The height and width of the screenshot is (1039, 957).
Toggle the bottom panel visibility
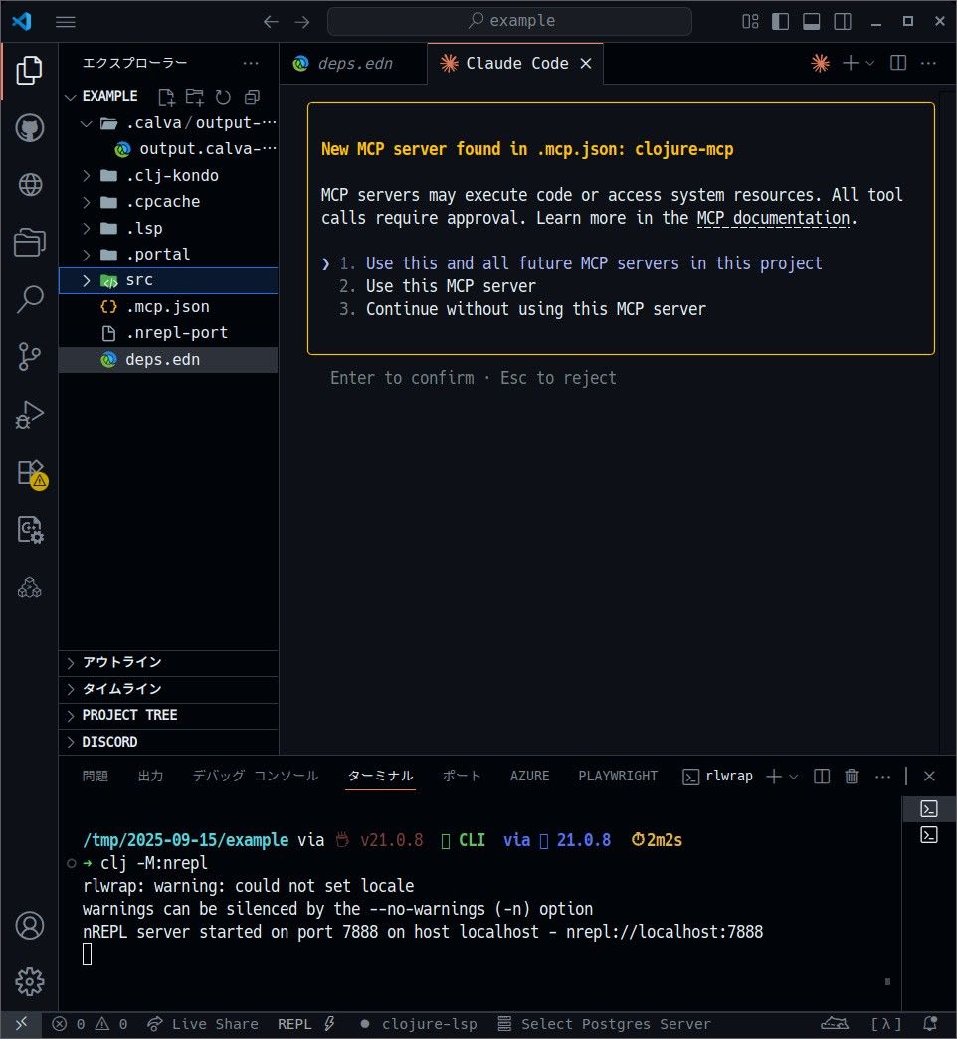pos(811,22)
